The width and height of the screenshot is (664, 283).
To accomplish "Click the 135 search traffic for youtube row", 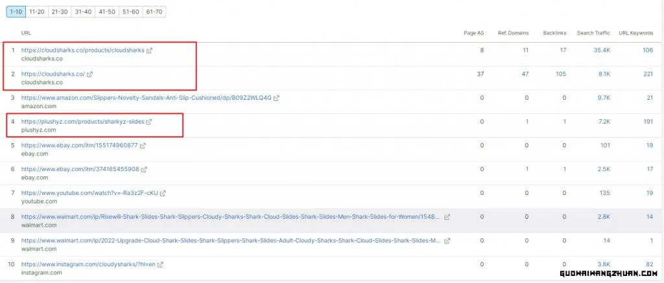I will click(x=605, y=194).
